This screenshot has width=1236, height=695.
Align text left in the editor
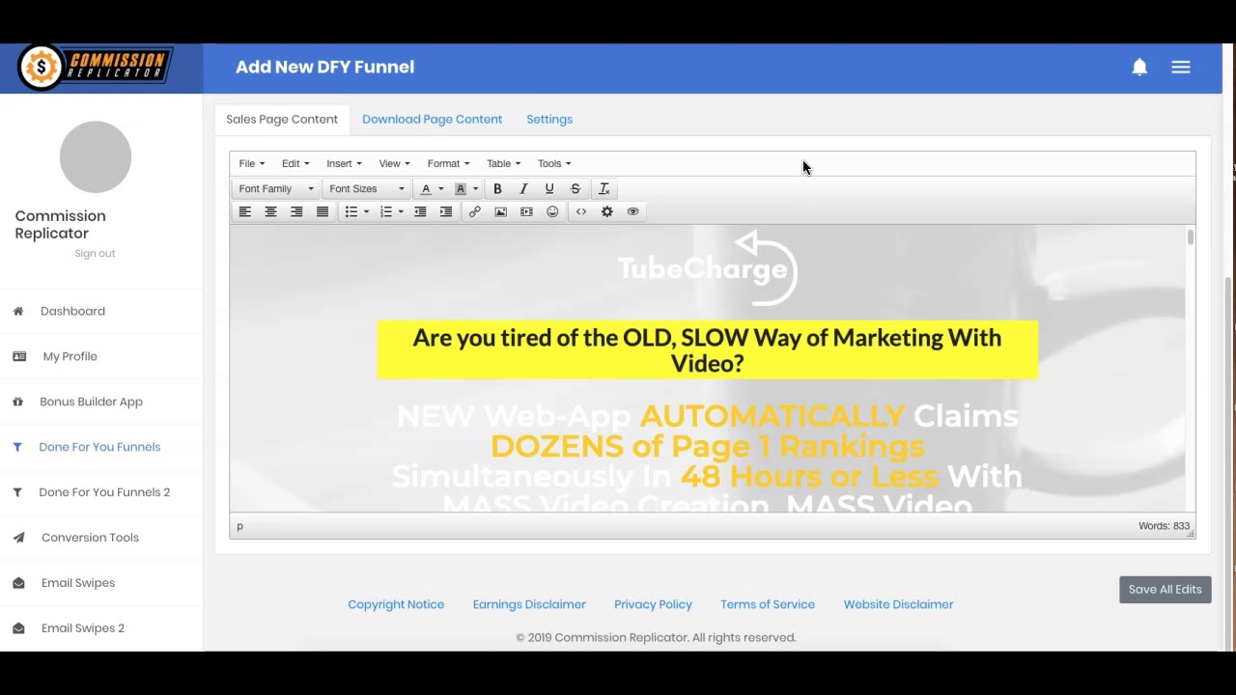pos(245,211)
